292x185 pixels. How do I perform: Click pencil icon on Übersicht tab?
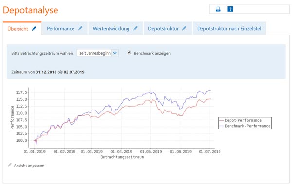click(34, 29)
